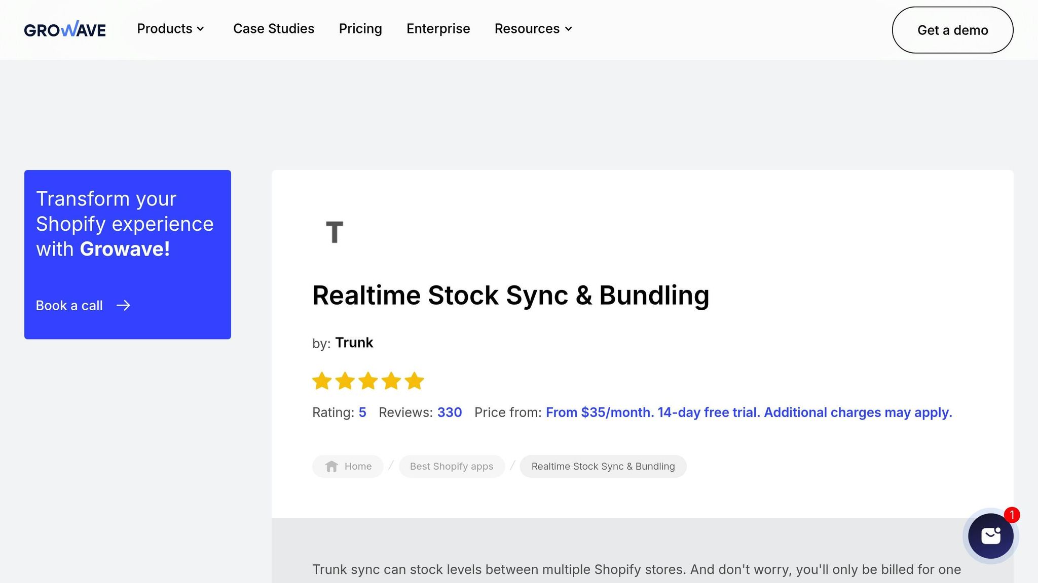This screenshot has width=1038, height=583.
Task: Click the Realtime Stock Sync & Bundling breadcrumb
Action: (603, 467)
